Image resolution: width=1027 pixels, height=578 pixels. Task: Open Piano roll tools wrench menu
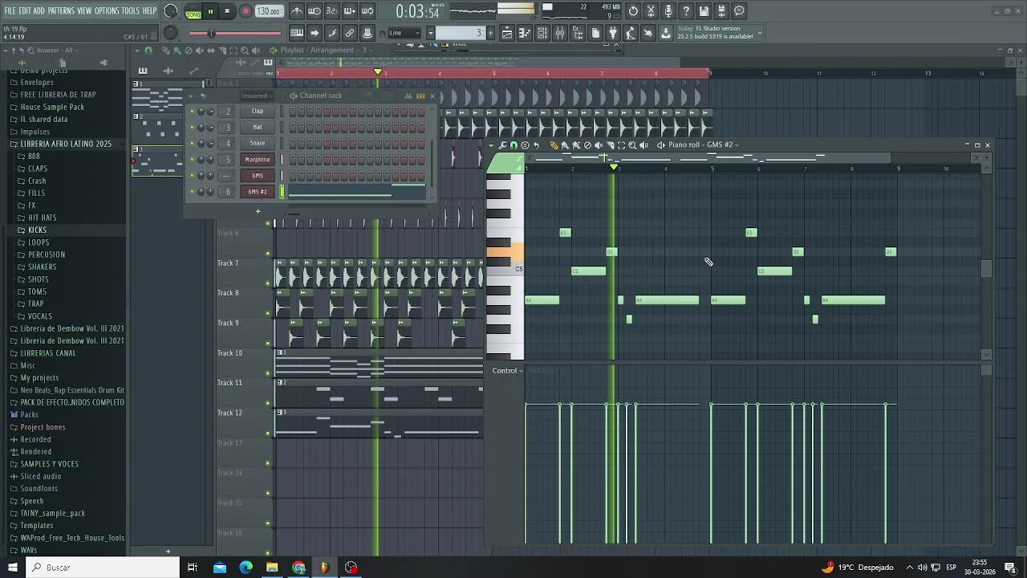[502, 145]
